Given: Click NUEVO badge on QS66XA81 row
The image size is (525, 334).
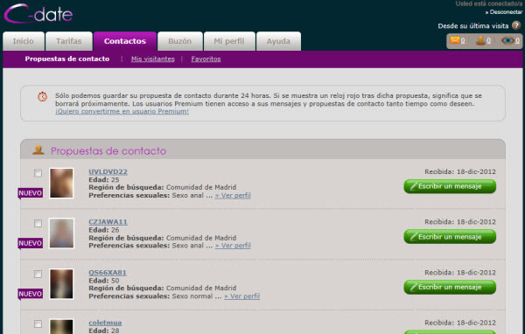Looking at the screenshot, I should 30,294.
